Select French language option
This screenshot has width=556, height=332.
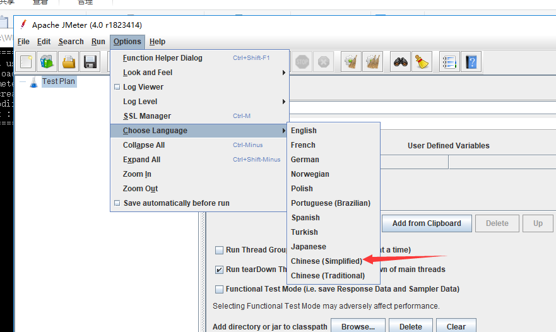pos(333,145)
